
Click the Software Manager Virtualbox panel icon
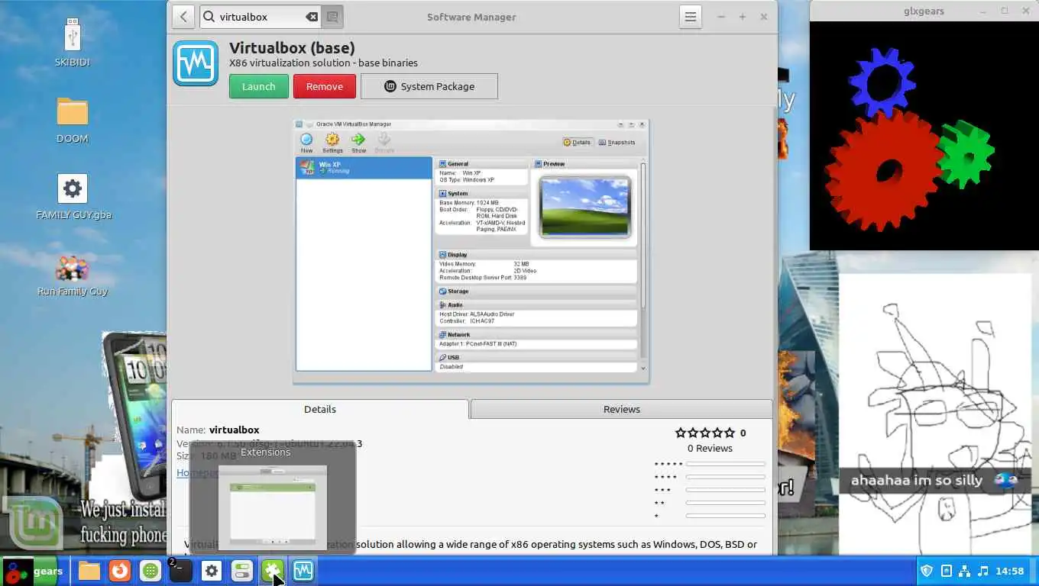click(303, 571)
